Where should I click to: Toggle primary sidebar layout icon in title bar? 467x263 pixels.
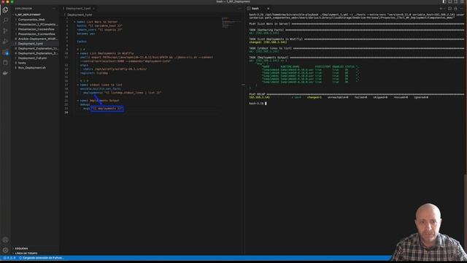coord(444,1)
